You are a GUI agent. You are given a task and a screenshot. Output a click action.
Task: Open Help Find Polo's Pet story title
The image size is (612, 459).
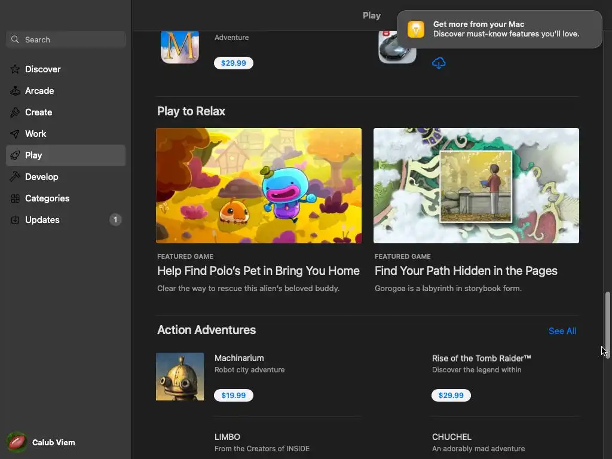click(258, 271)
